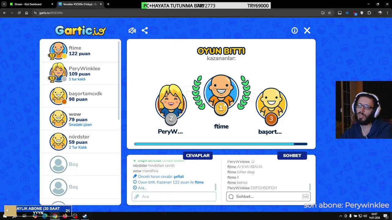This screenshot has width=392, height=220.
Task: Click the '1 tur kaldı' label
Action: [77, 79]
